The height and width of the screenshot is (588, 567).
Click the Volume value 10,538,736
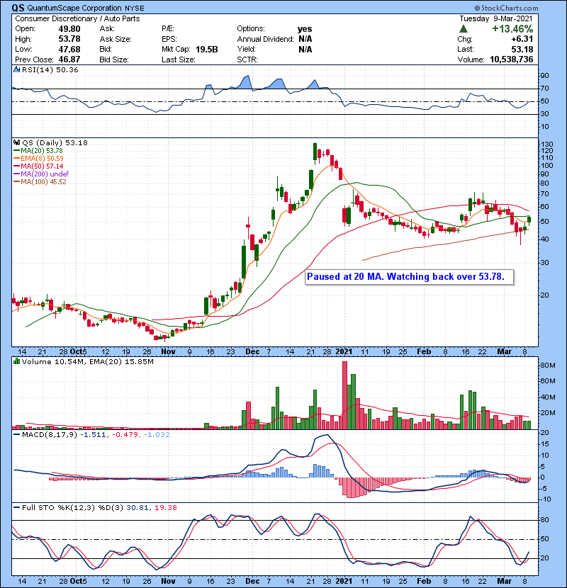512,60
